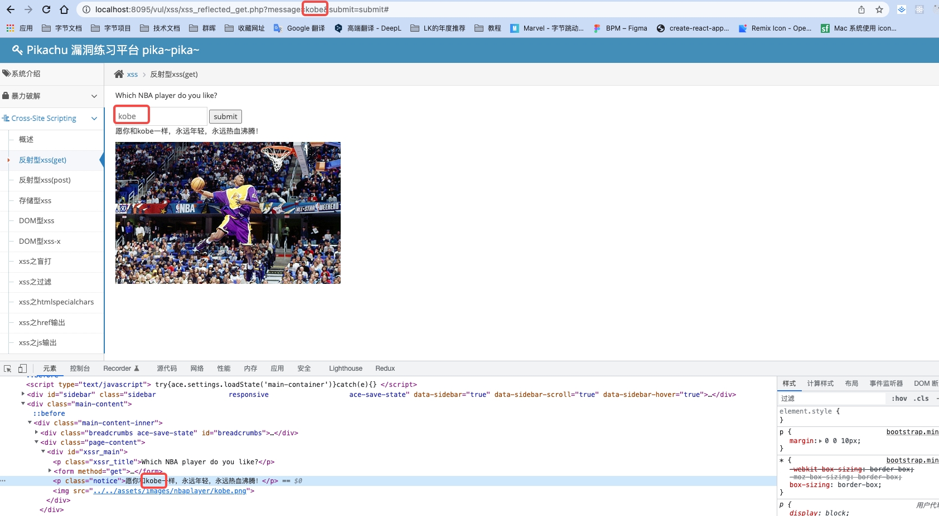Open the xss之js输出 sidebar item
The image size is (939, 516).
(38, 343)
